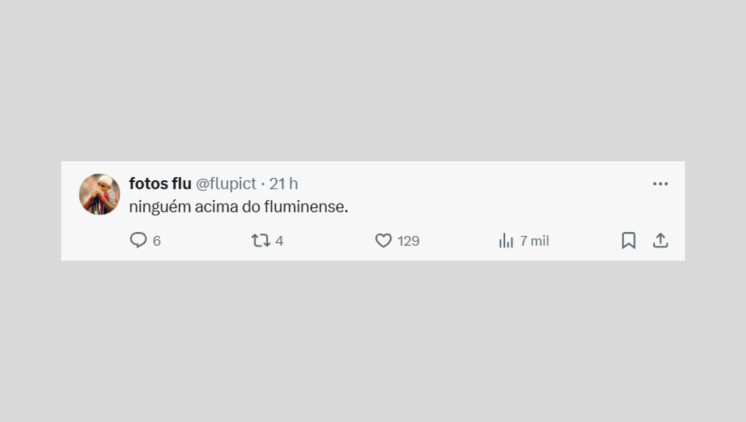Click the heart icon to like
746x422 pixels.
coord(384,241)
